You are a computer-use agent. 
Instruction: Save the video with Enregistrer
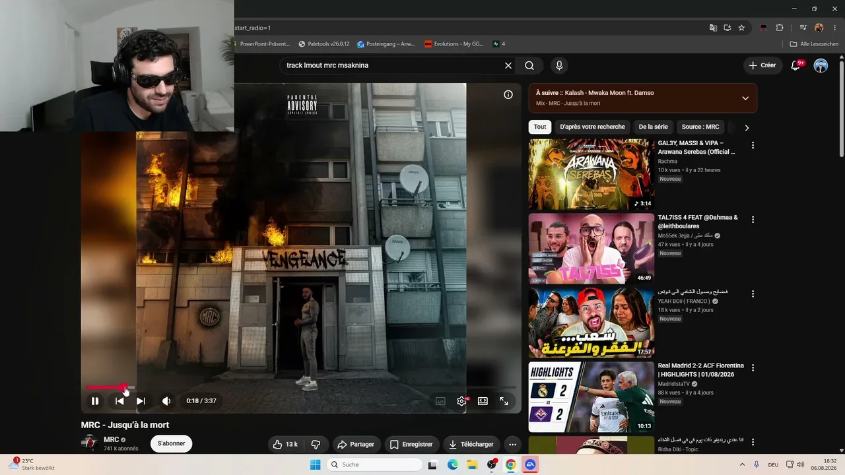tap(411, 444)
